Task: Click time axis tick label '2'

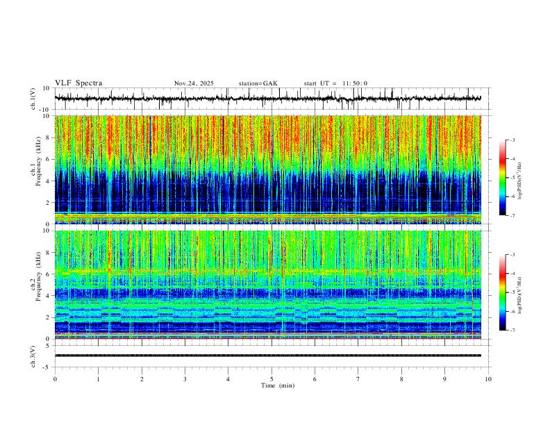Action: click(142, 379)
